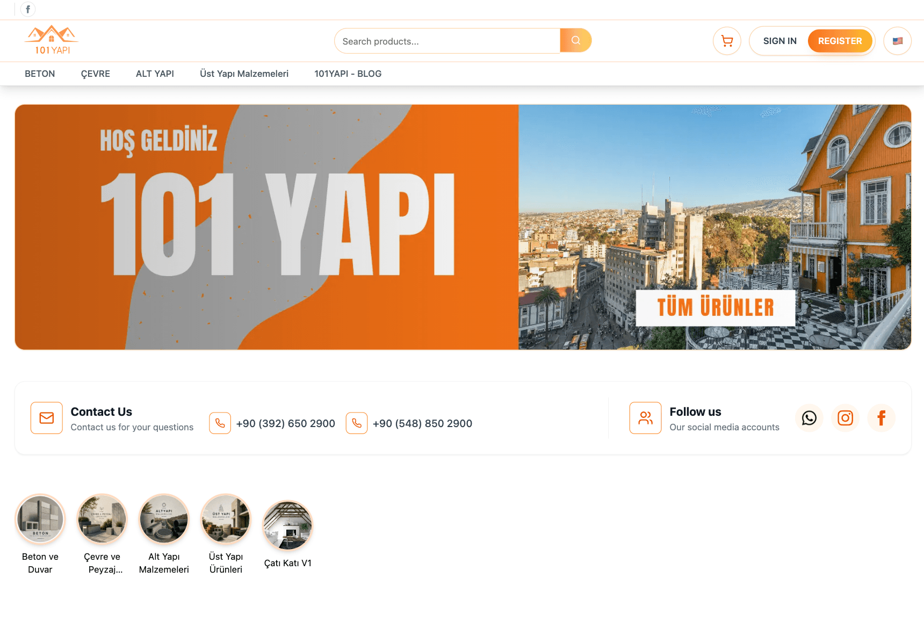Focus the Search products field

click(447, 41)
